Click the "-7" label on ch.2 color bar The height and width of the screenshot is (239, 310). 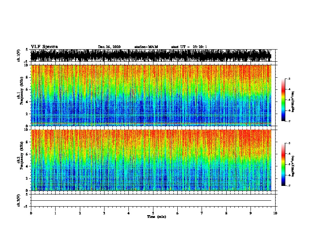(x=288, y=185)
